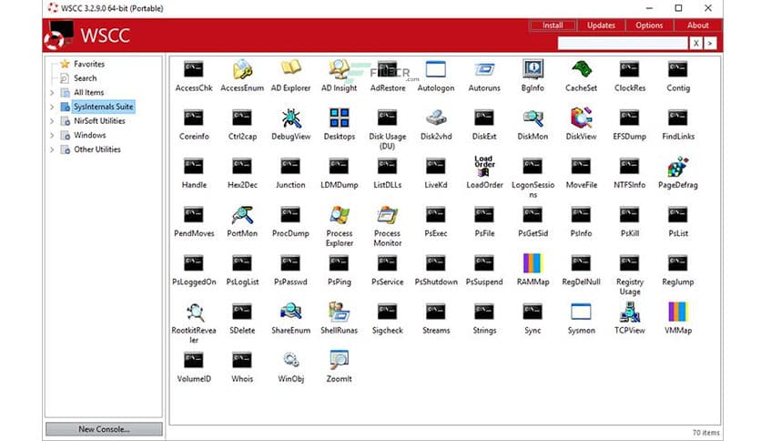The image size is (761, 441).
Task: Launch Autoruns from the grid
Action: (x=484, y=69)
